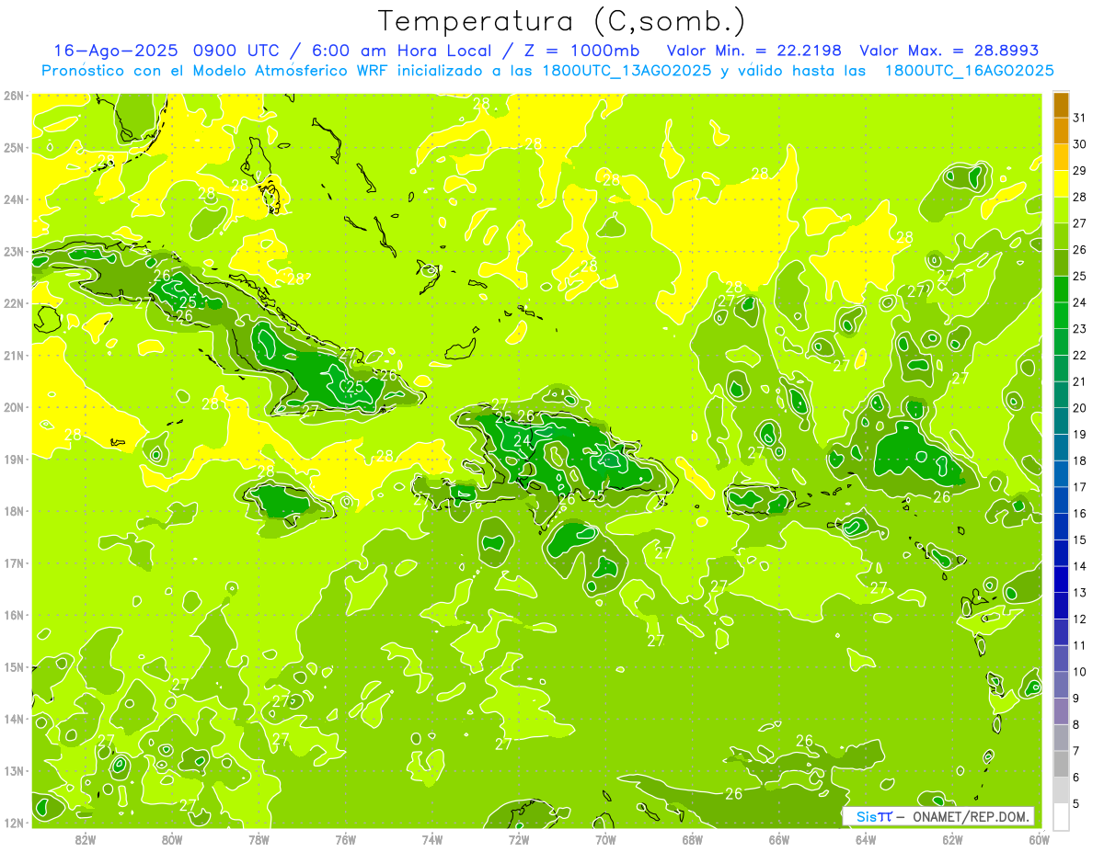Click the '60W' longitude axis label

pyautogui.click(x=1039, y=840)
